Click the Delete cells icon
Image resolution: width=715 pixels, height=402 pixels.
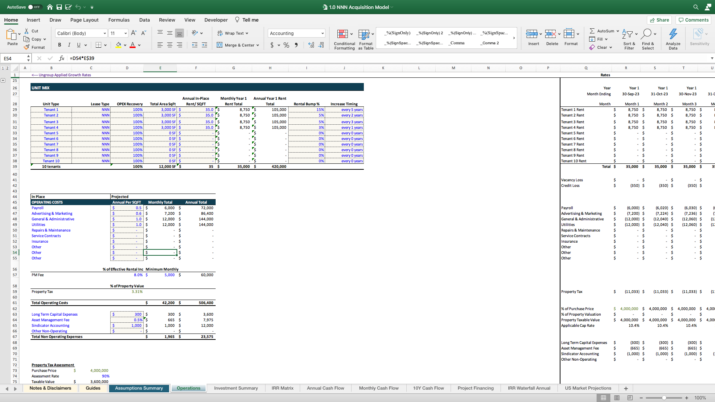(550, 34)
